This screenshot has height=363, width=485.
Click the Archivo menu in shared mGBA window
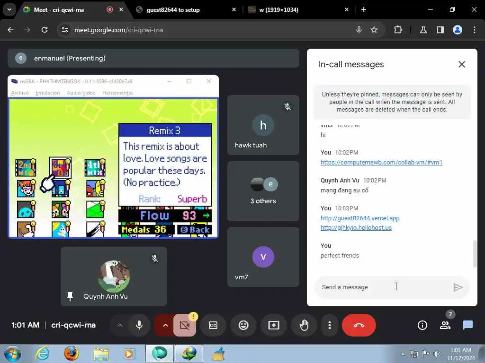(20, 93)
